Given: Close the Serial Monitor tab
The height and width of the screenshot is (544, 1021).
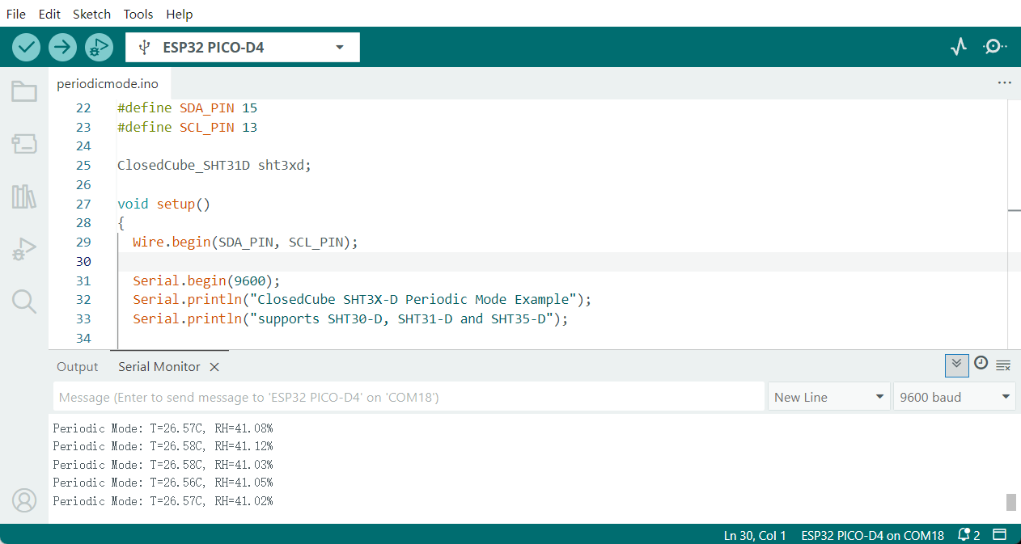Looking at the screenshot, I should [x=214, y=367].
